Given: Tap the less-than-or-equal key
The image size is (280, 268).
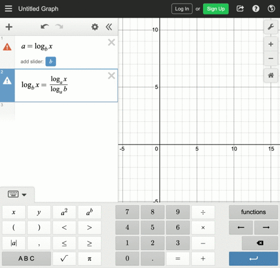Looking at the screenshot, I should tap(64, 243).
